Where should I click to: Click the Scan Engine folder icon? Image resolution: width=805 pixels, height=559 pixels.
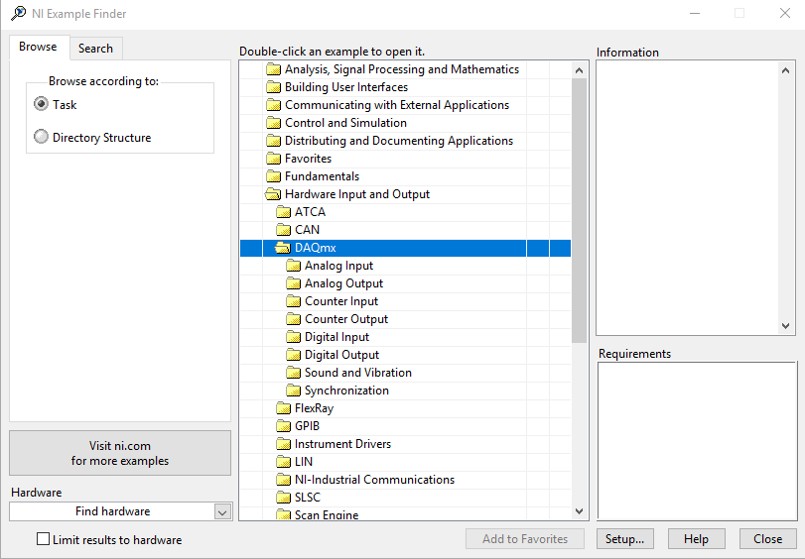coord(284,514)
